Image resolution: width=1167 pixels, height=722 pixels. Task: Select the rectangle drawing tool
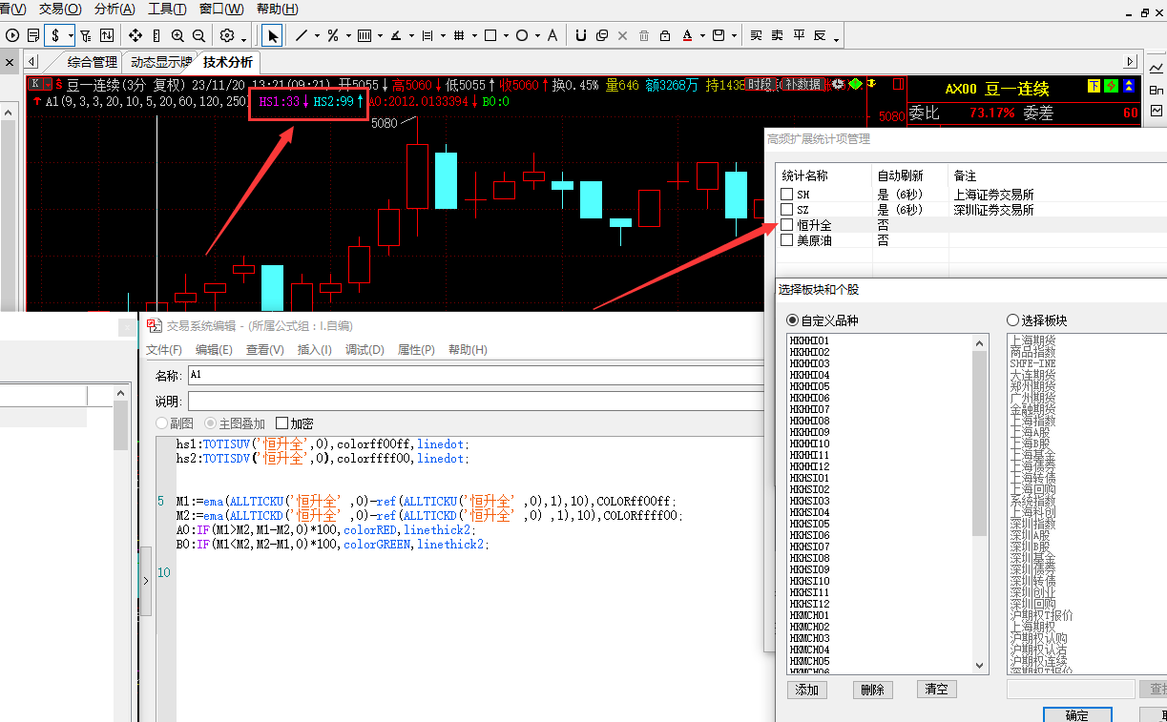click(490, 35)
